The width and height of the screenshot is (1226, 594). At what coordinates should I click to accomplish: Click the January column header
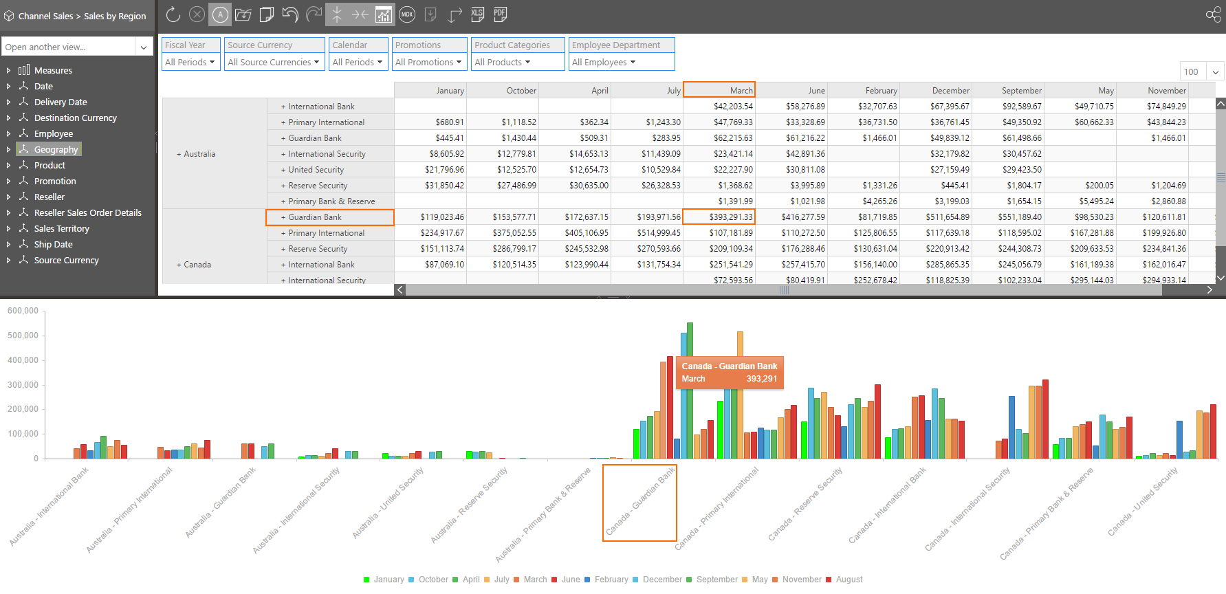(430, 90)
